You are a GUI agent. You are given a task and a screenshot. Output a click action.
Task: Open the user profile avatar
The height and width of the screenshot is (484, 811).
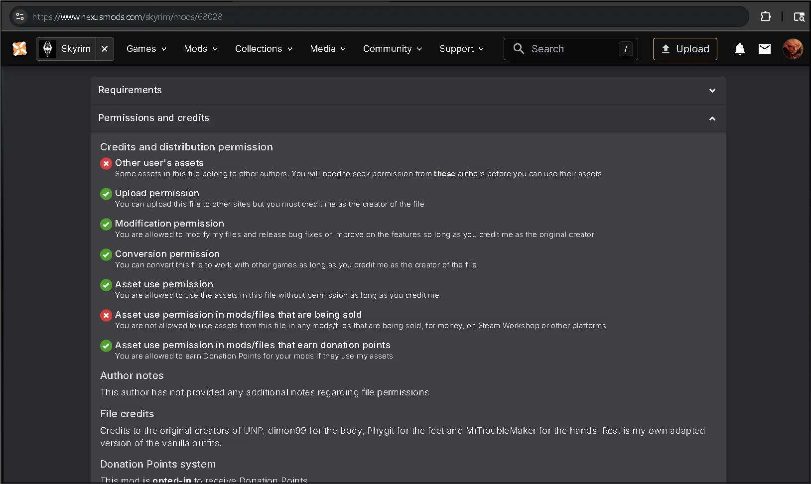[792, 49]
